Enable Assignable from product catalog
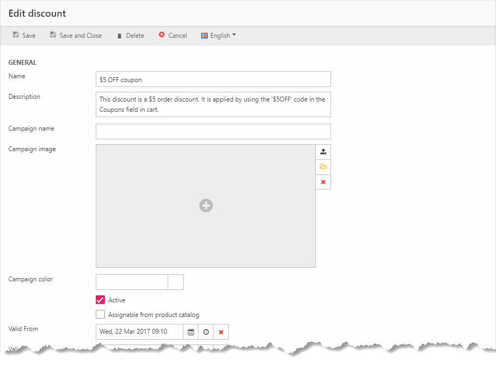This screenshot has height=365, width=496. pyautogui.click(x=100, y=315)
